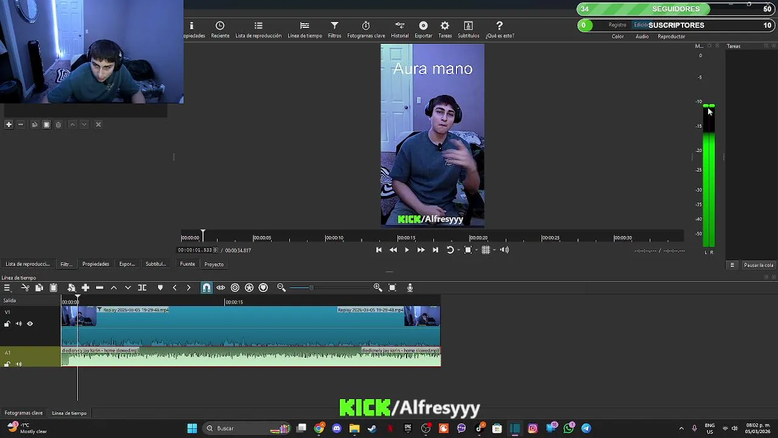Toggle lock on A1 audio track
Viewport: 778px width, 438px height.
click(7, 364)
